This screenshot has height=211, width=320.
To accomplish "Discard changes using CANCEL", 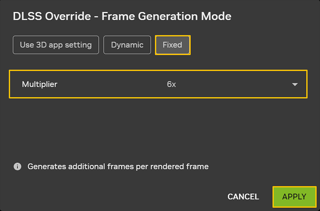I will point(243,197).
